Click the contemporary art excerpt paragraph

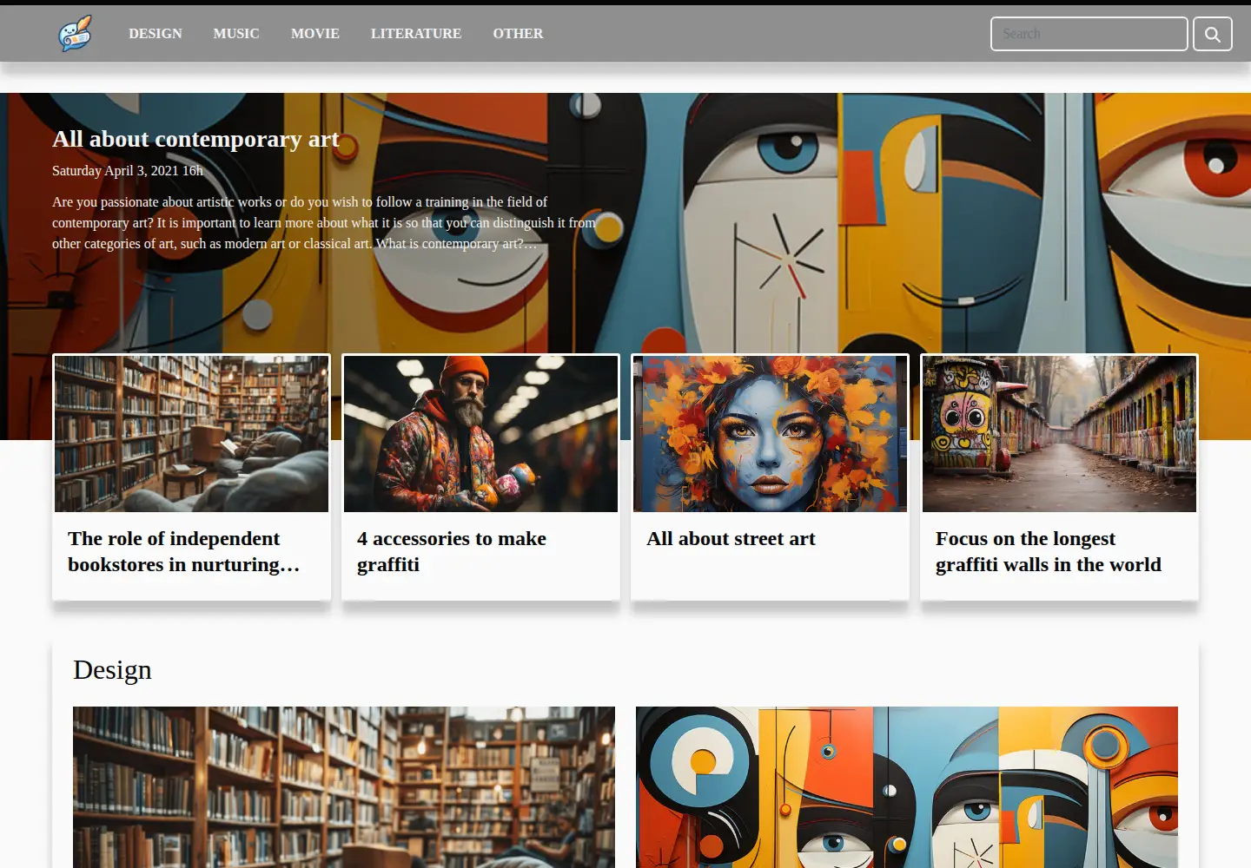tap(324, 223)
